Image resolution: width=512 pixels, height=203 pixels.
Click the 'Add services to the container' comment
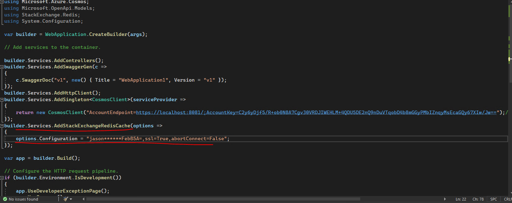[x=52, y=47]
